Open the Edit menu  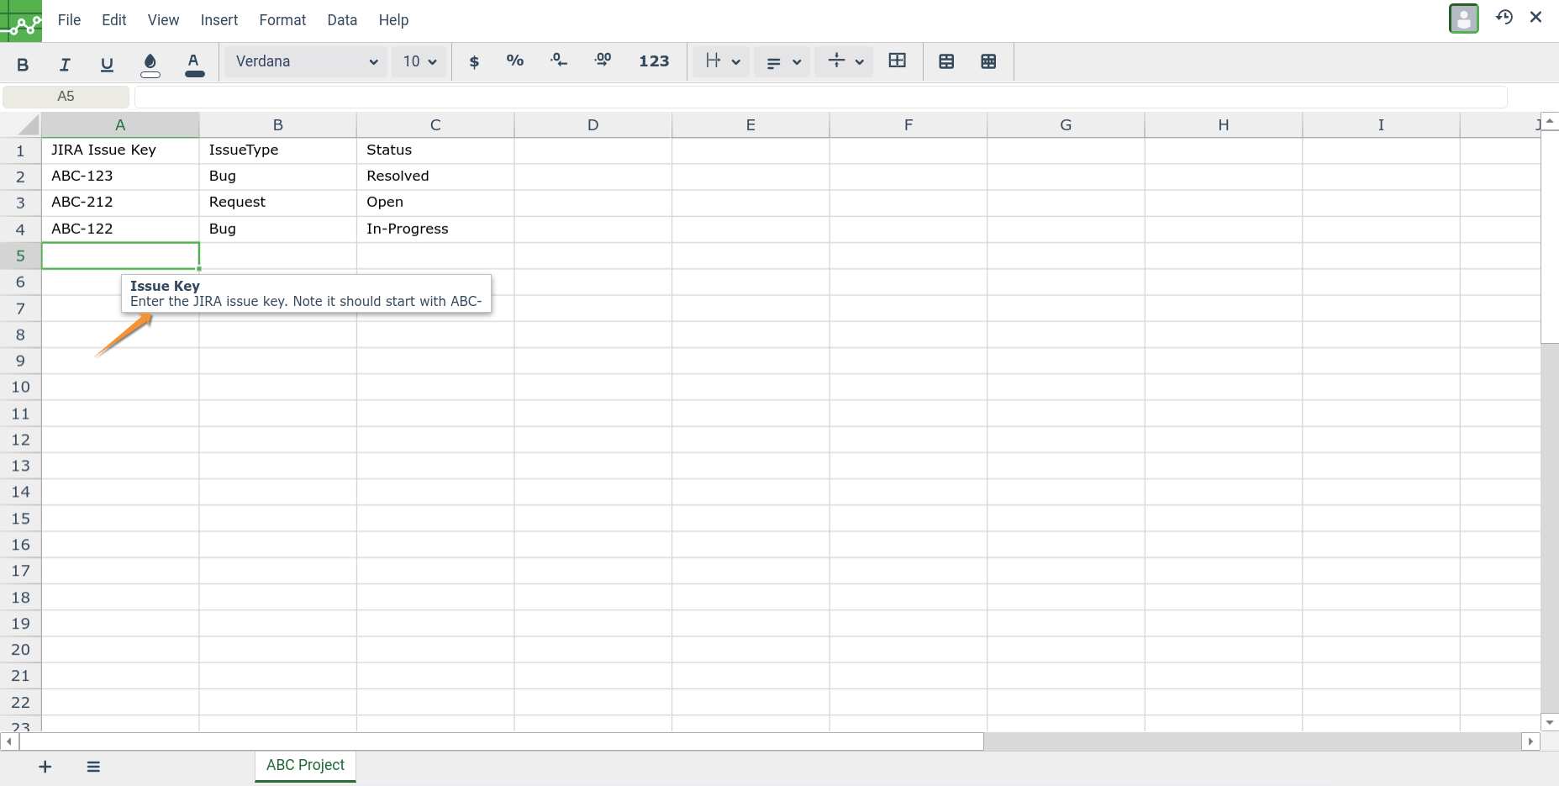coord(114,20)
